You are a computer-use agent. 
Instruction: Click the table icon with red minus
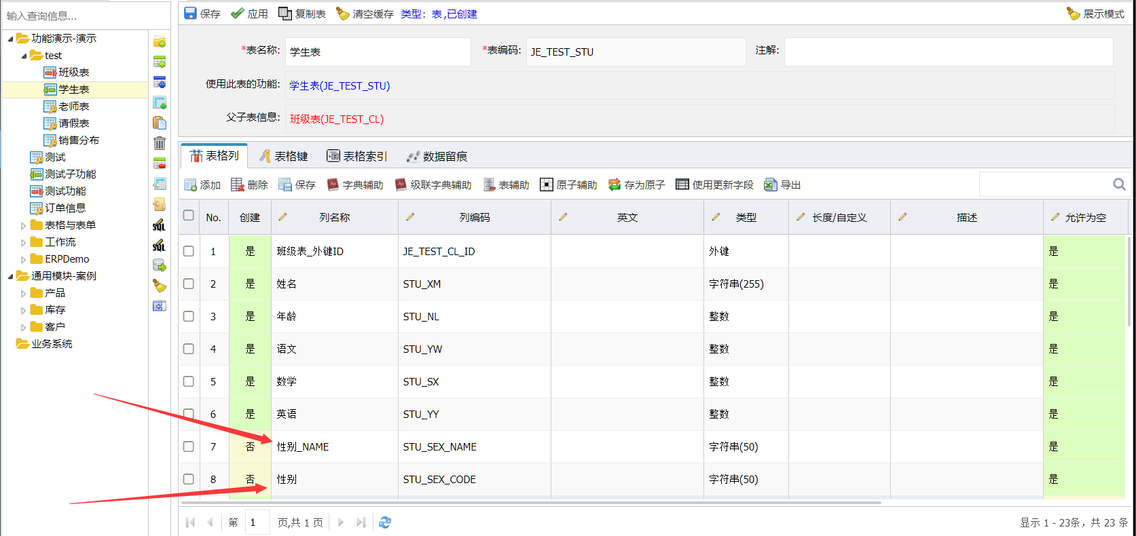(160, 164)
